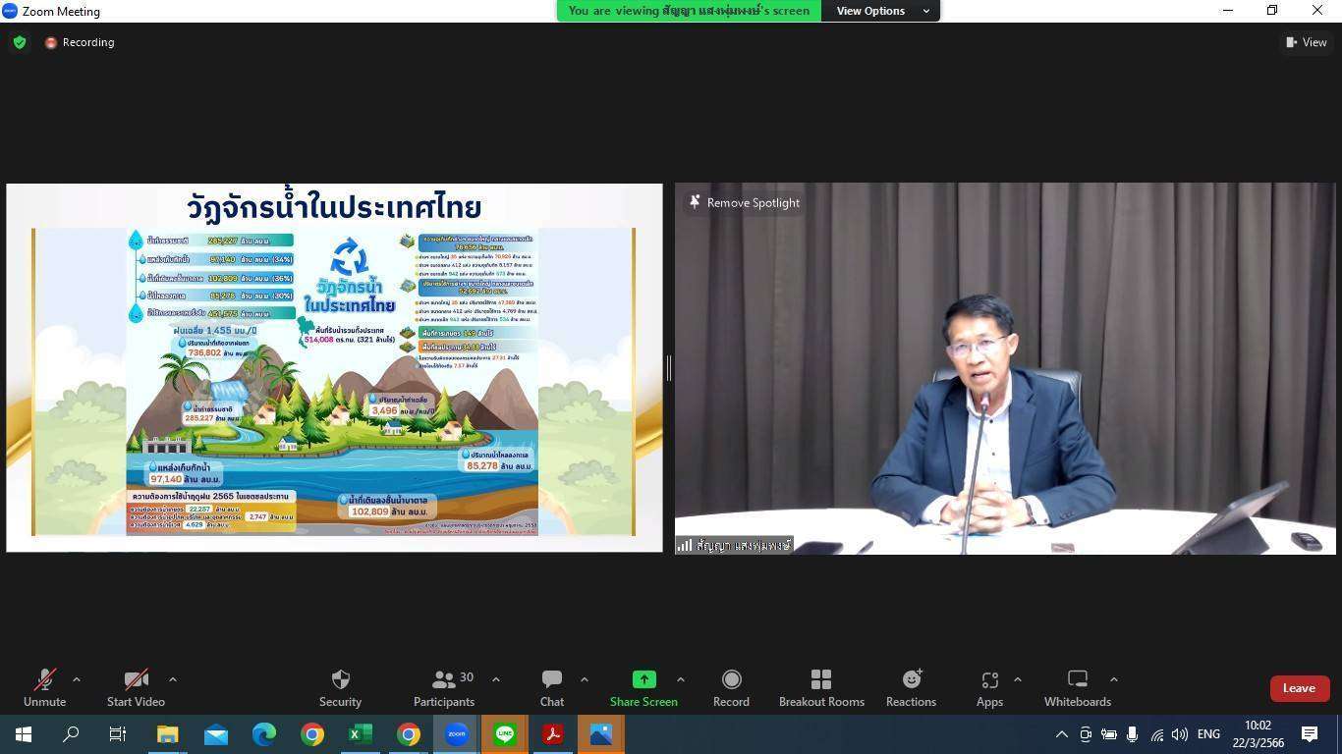
Task: Open Microsoft Edge from taskbar
Action: click(x=264, y=734)
